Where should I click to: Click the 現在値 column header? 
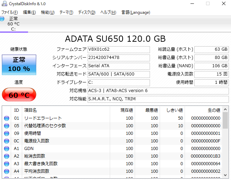point(122,110)
